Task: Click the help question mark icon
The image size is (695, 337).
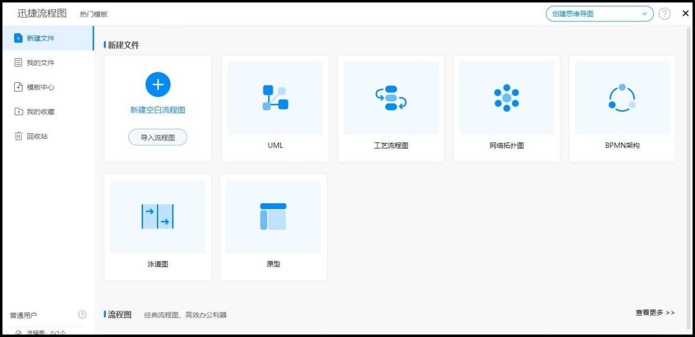Action: pyautogui.click(x=665, y=14)
